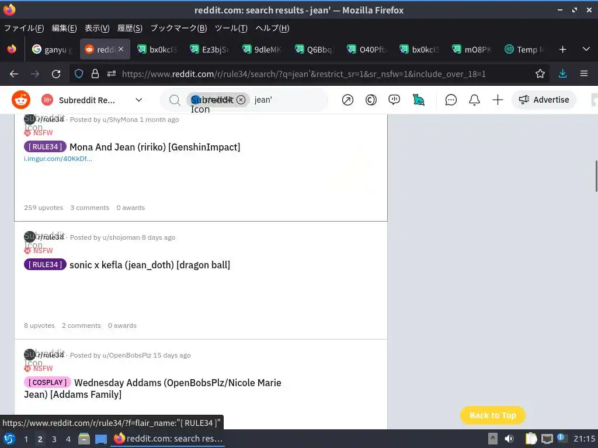Click the Firefox forward arrow
This screenshot has width=598, height=448.
pos(35,74)
